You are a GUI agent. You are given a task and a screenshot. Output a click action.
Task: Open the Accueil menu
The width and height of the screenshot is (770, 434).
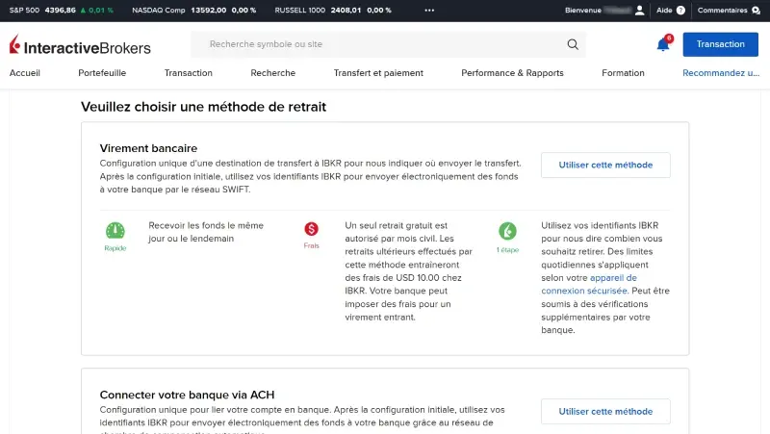pyautogui.click(x=25, y=73)
